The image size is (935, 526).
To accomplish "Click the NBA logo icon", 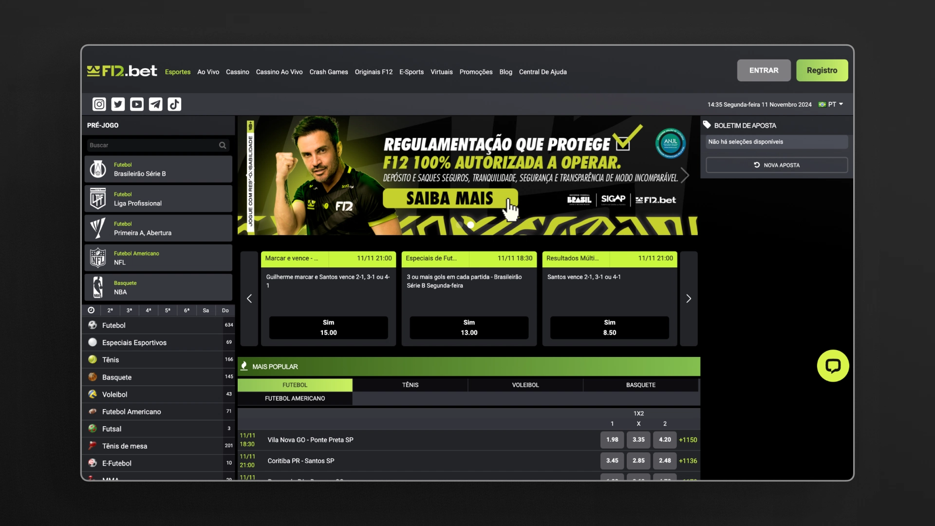I will pyautogui.click(x=98, y=287).
